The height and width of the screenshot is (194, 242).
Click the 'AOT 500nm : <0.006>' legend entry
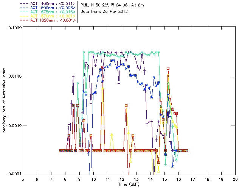(x=48, y=8)
